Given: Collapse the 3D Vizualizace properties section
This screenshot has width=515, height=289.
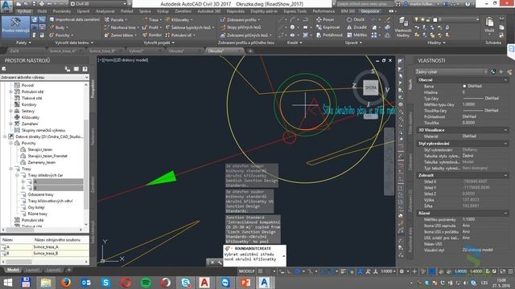Looking at the screenshot, I should 505,130.
